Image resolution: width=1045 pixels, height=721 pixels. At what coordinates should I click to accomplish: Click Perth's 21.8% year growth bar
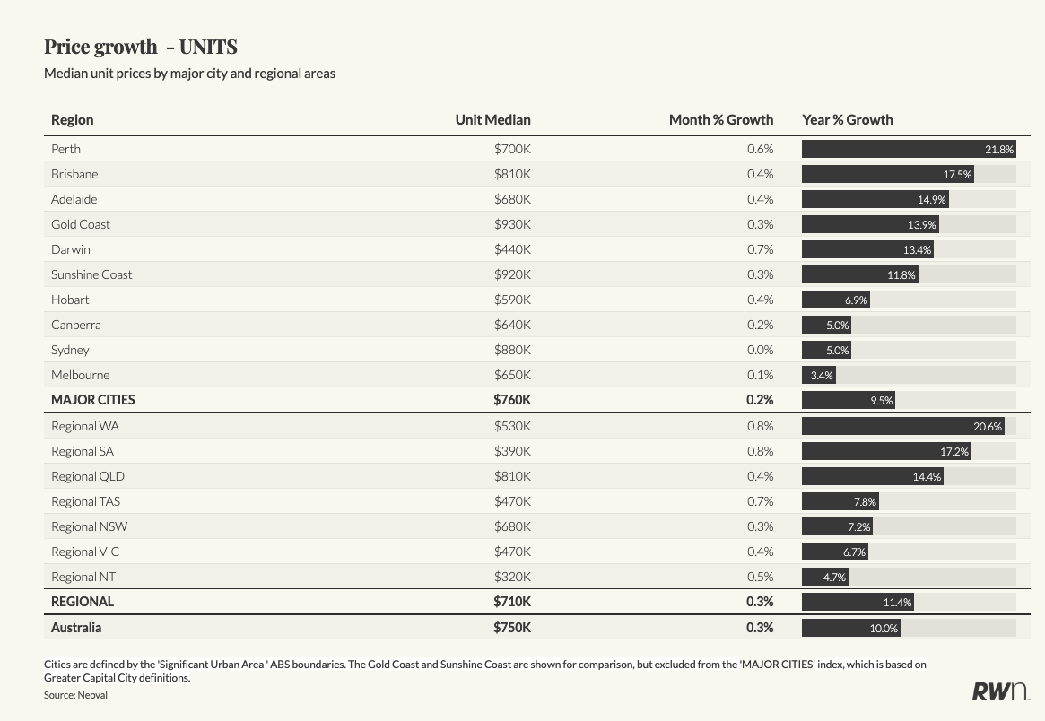pyautogui.click(x=908, y=149)
